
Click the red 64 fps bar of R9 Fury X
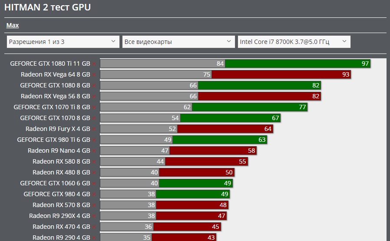pyautogui.click(x=225, y=129)
